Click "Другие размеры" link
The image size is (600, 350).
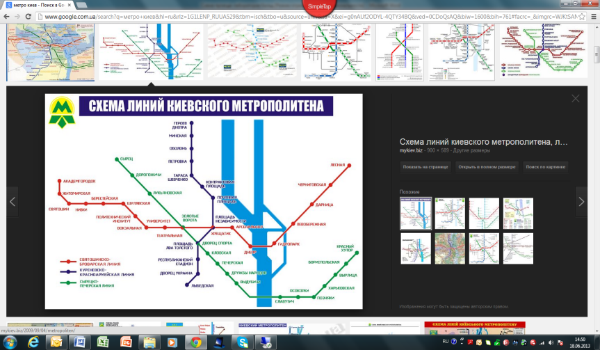tap(471, 150)
